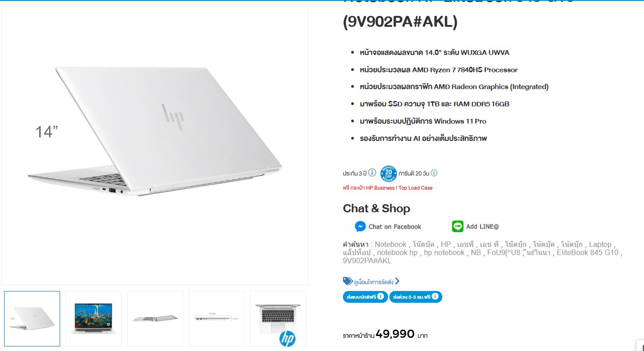
Task: Expand shipping conditions chevron arrow
Action: point(397,281)
